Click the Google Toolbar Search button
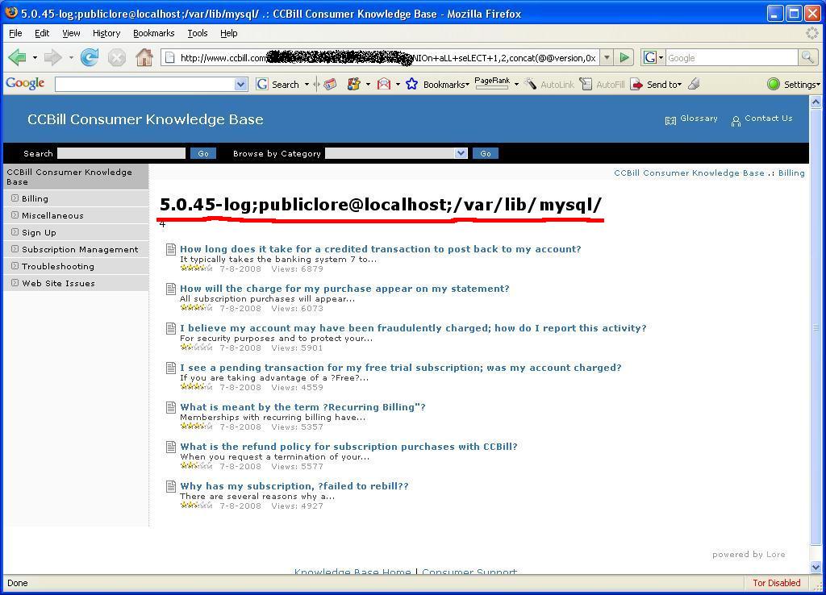826x595 pixels. pyautogui.click(x=277, y=84)
